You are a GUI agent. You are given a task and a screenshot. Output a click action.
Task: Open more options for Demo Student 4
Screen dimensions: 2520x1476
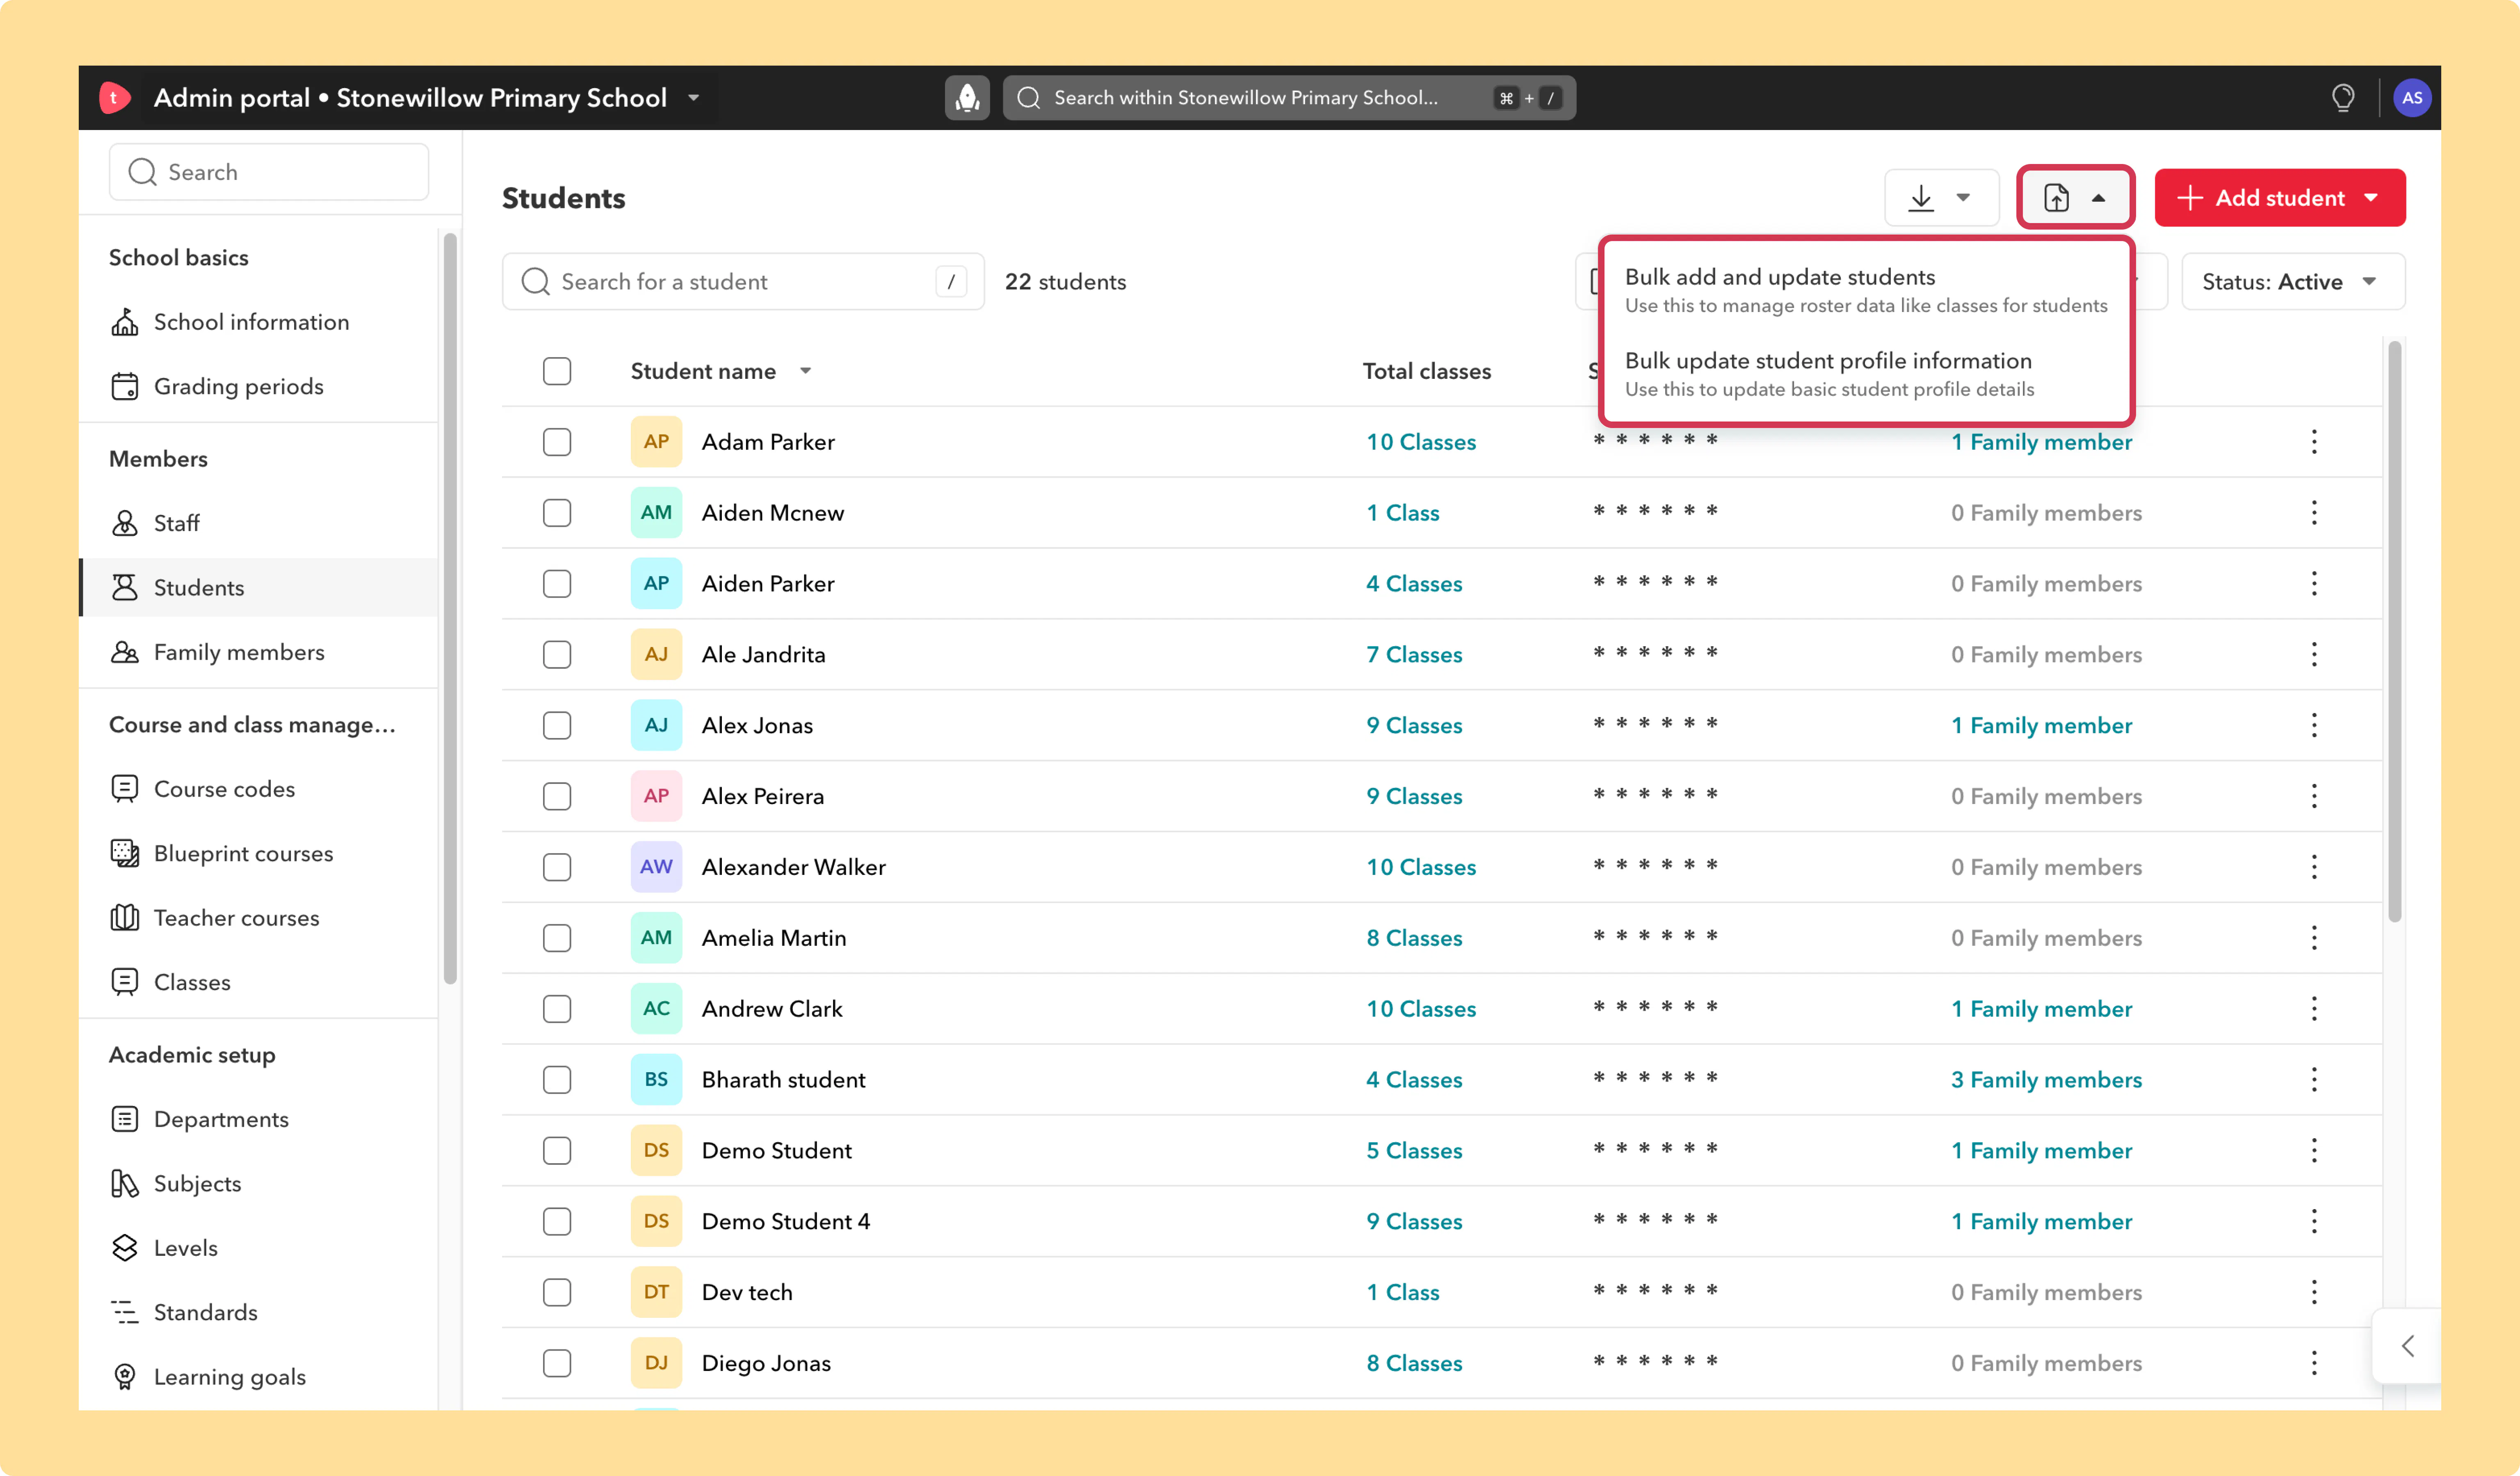coord(2314,1221)
